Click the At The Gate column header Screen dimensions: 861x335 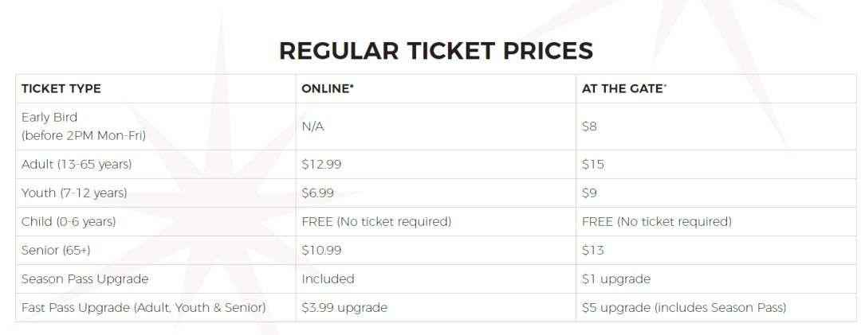coord(624,88)
